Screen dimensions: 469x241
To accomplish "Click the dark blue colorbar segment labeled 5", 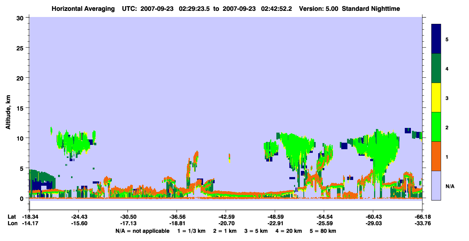I will click(x=436, y=39).
